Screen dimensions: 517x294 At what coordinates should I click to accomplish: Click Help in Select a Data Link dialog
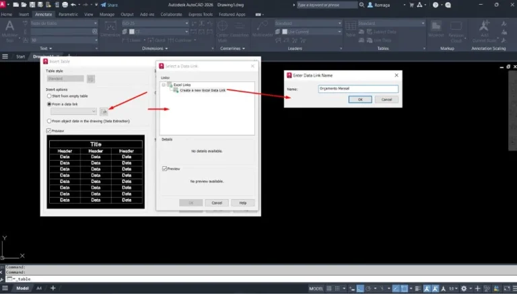point(243,203)
